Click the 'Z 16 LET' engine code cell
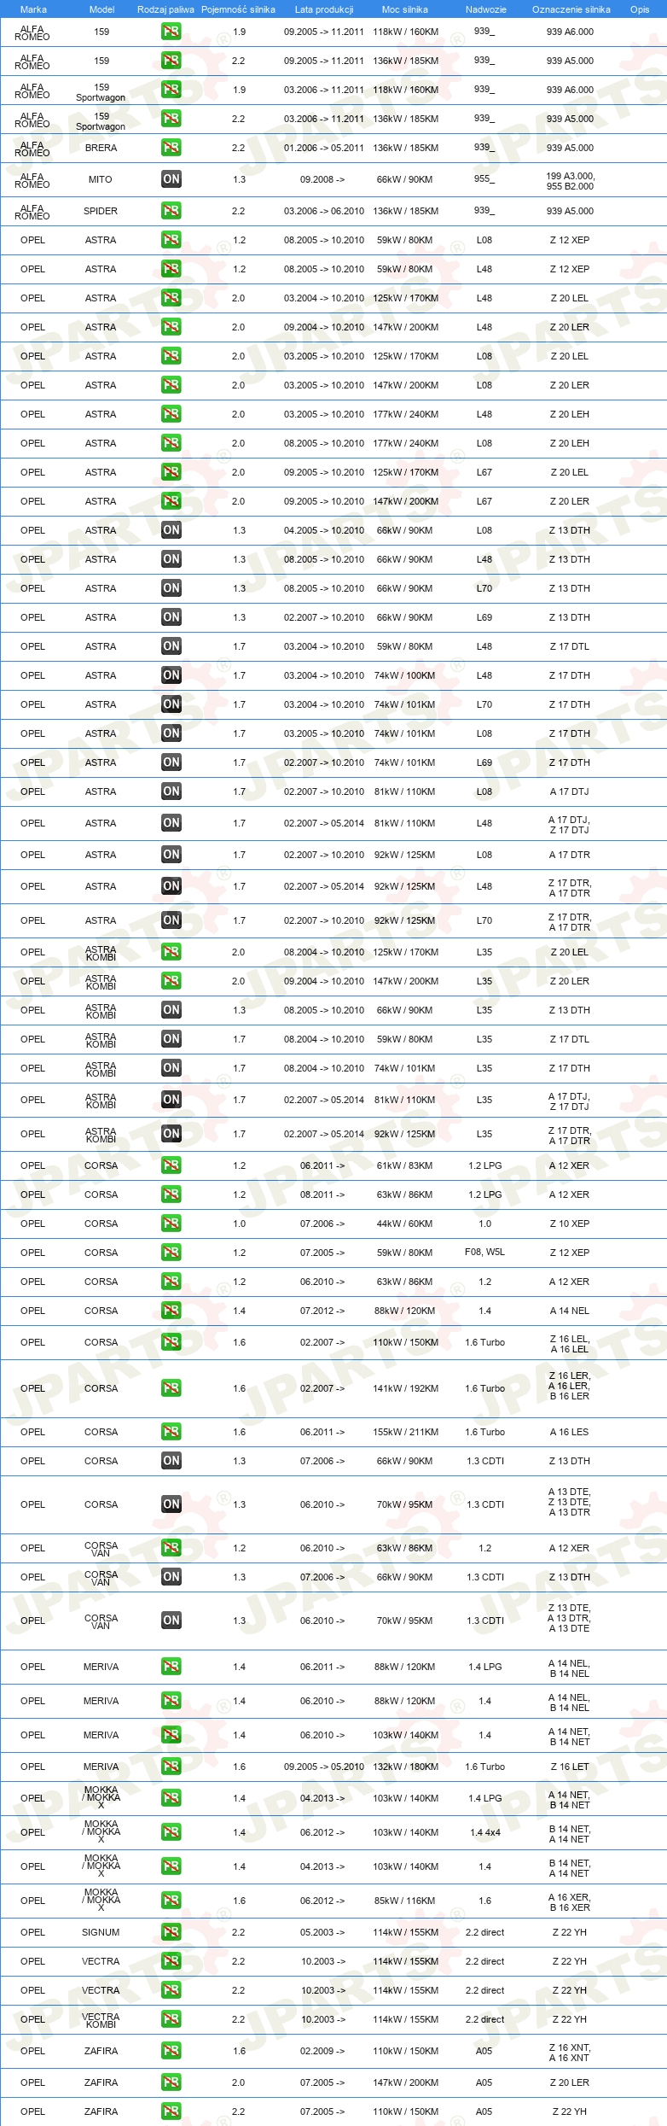This screenshot has width=667, height=2126. (570, 1767)
